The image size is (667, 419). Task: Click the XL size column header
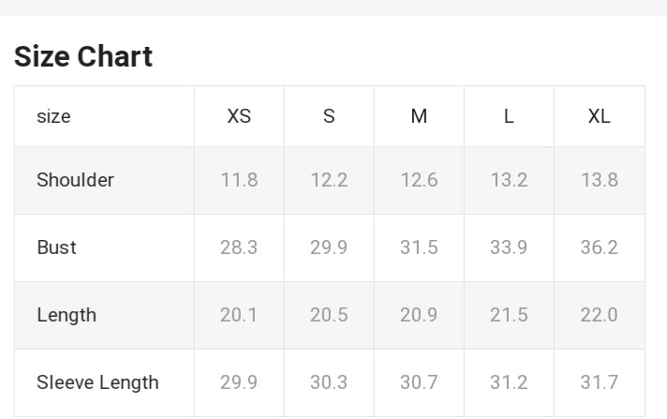point(599,116)
